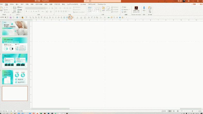Open the iSlide ribbon tab
203x114 pixels.
[x=12, y=4]
